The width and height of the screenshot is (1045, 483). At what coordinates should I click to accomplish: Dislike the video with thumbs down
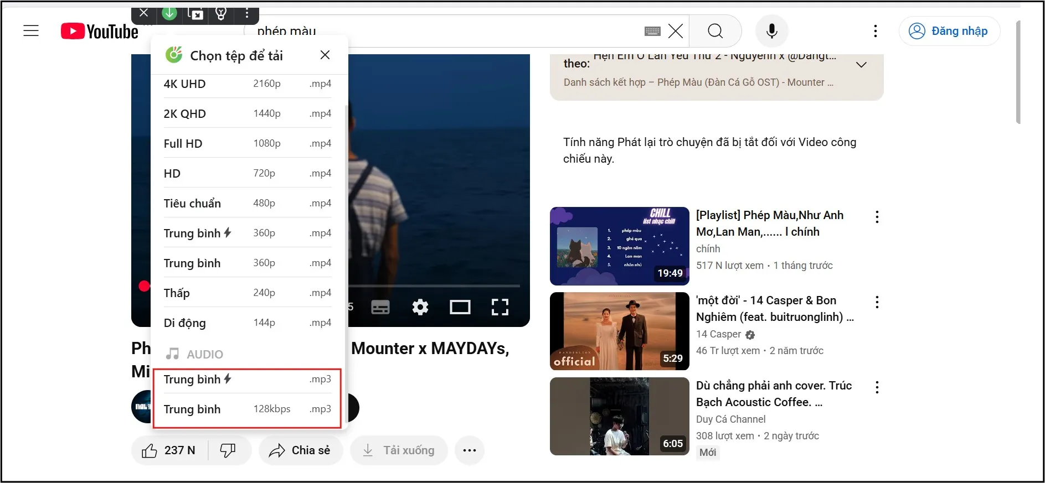[x=228, y=450]
